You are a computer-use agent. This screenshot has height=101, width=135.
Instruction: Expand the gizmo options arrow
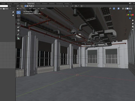coord(116,9)
